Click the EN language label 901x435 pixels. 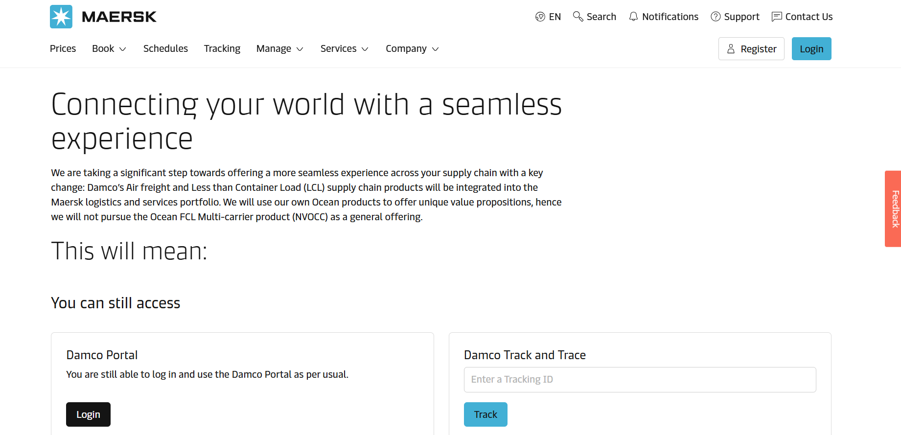[x=555, y=17]
